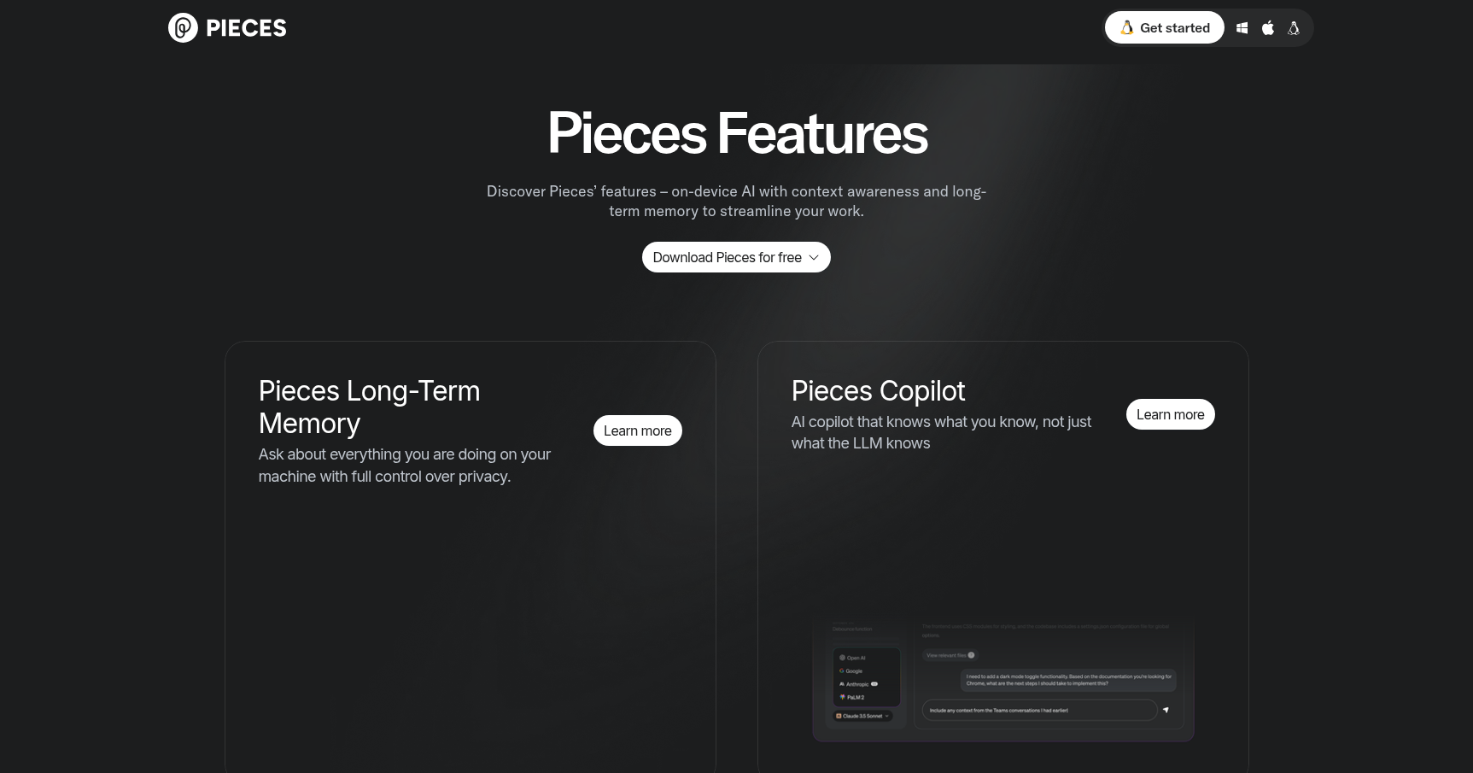Image resolution: width=1473 pixels, height=773 pixels.
Task: Select the Windows platform icon in the header
Action: (x=1242, y=27)
